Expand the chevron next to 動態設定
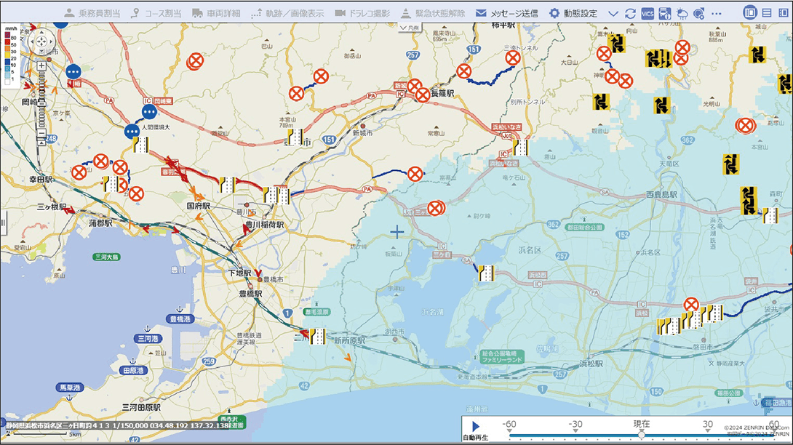 (x=613, y=13)
